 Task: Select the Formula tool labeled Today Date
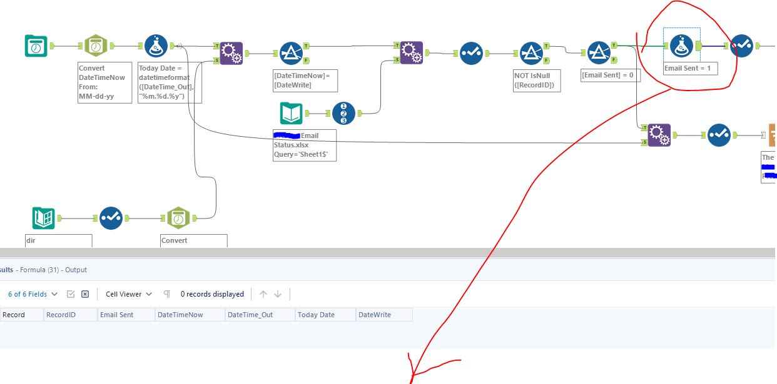tap(156, 46)
